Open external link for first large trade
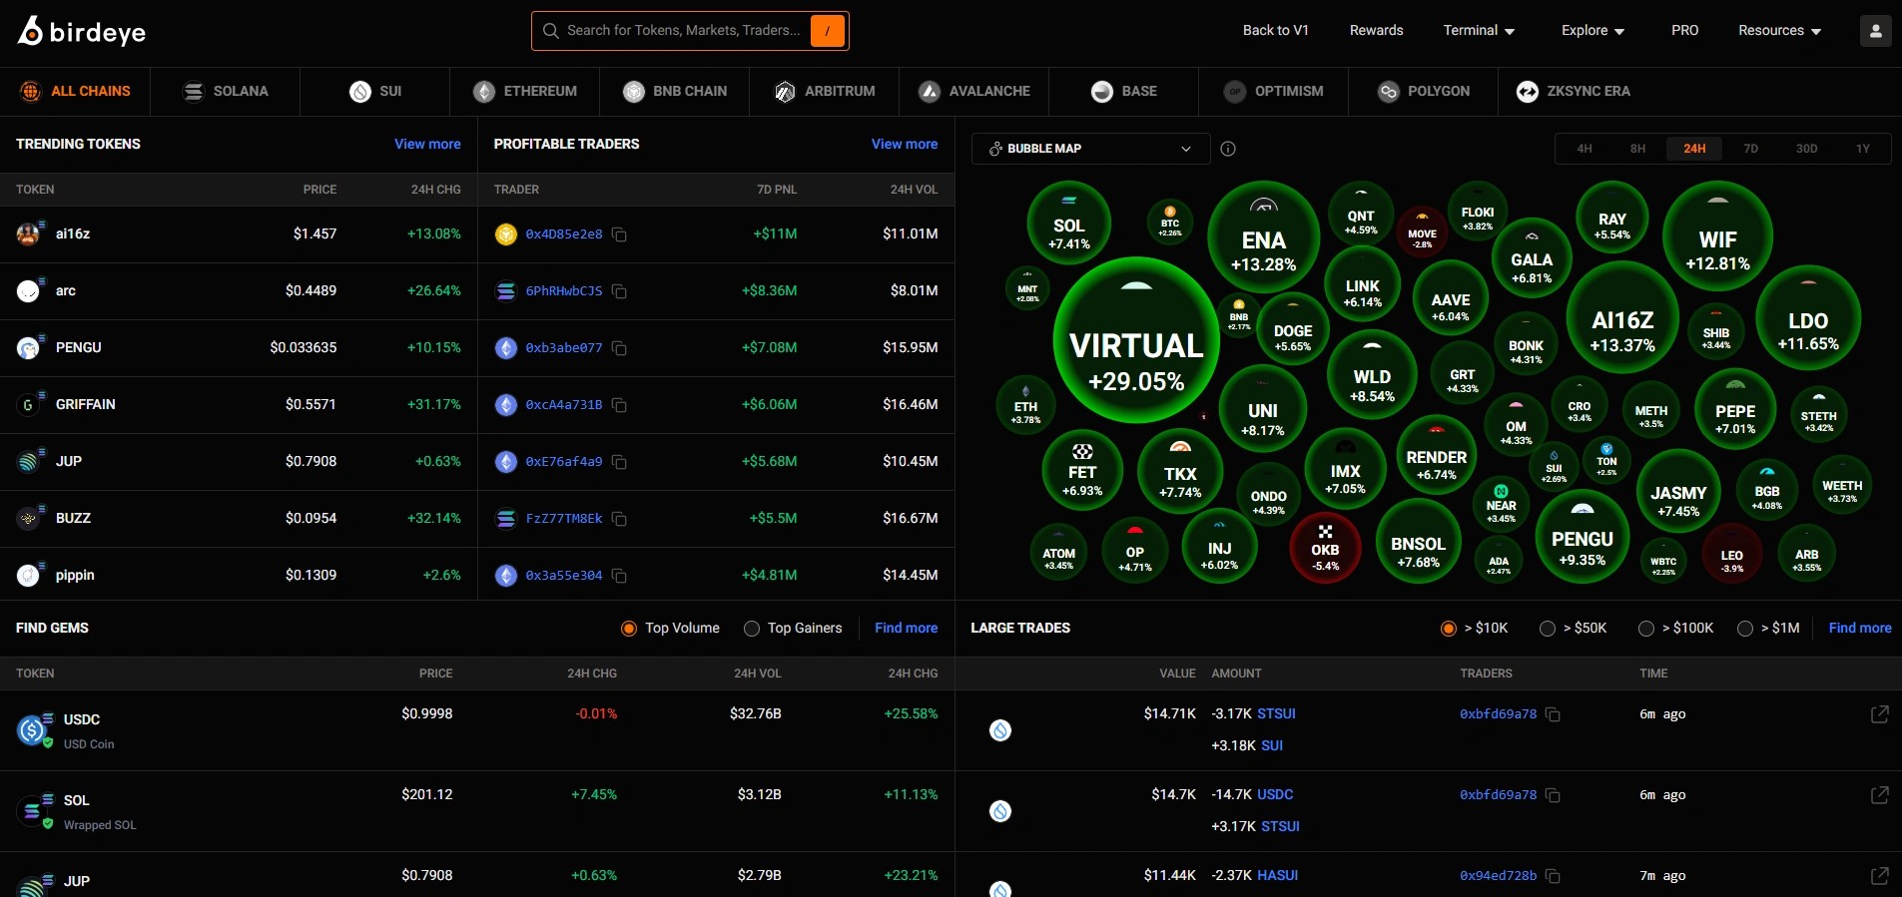 [1879, 714]
